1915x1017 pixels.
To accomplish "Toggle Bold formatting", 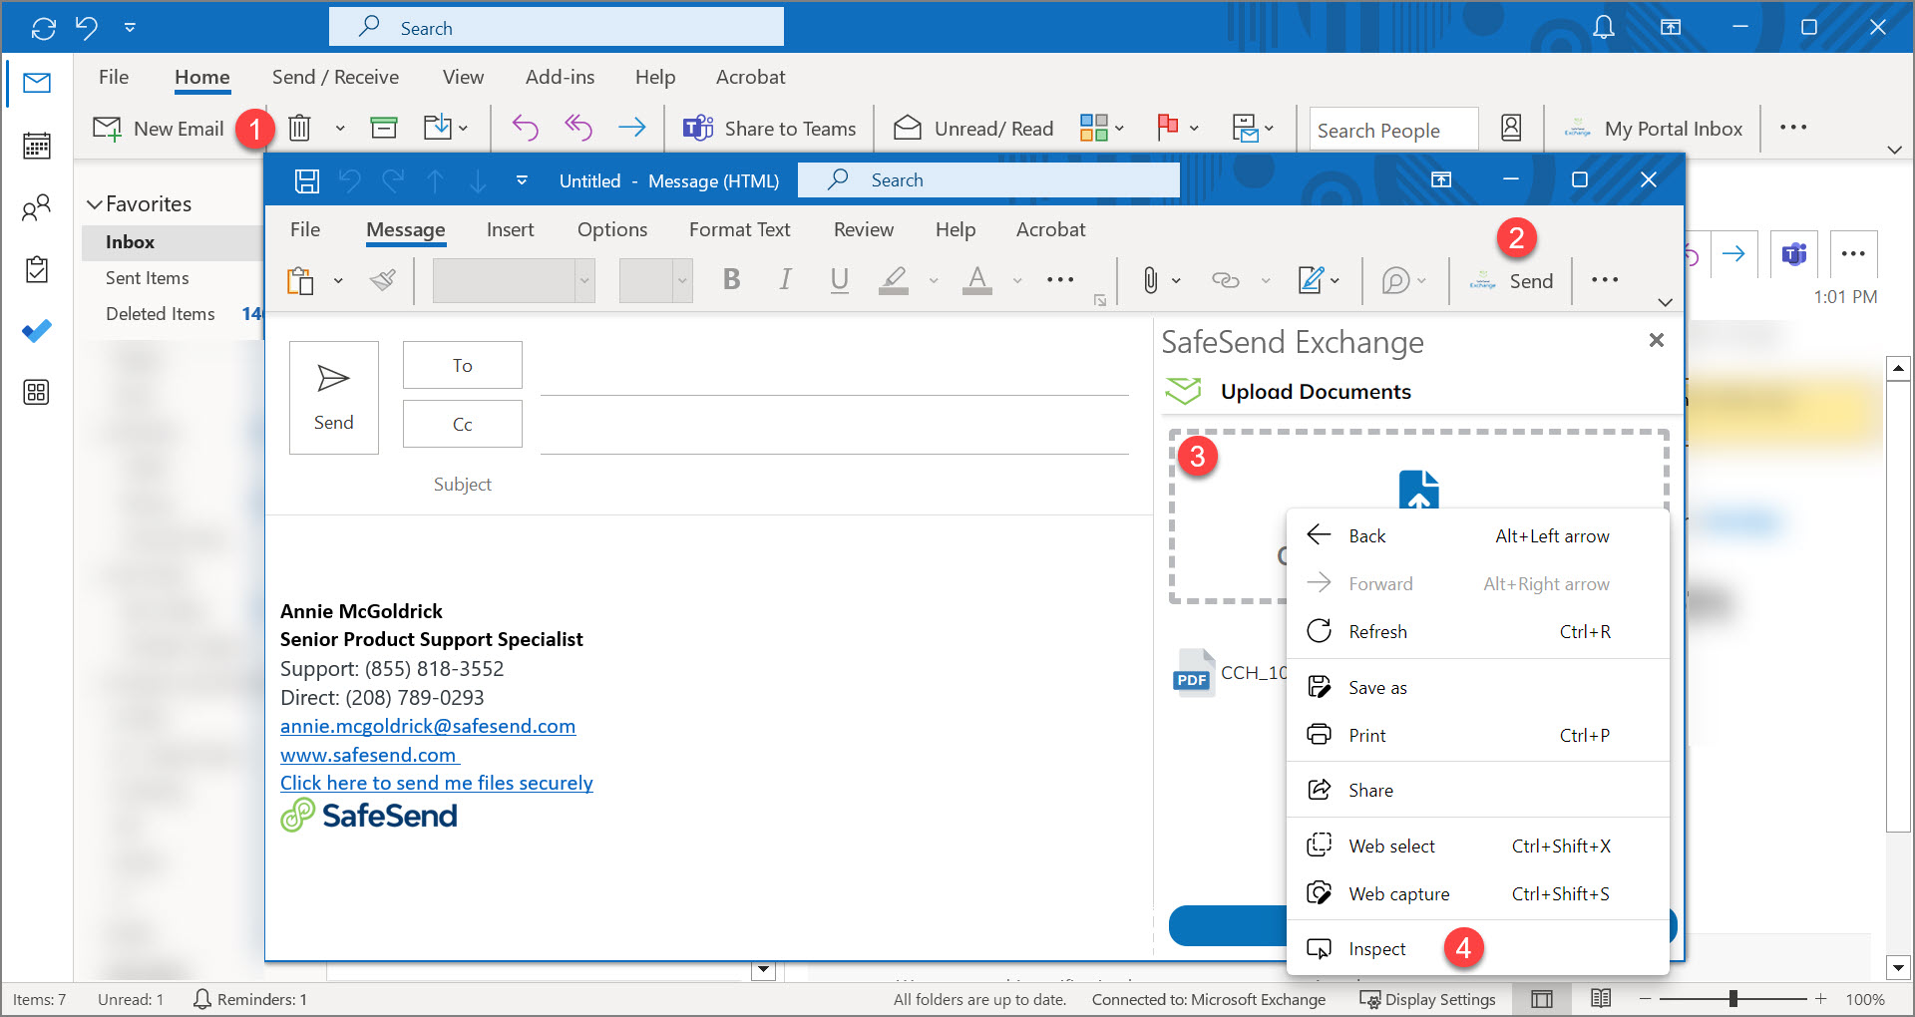I will 731,280.
